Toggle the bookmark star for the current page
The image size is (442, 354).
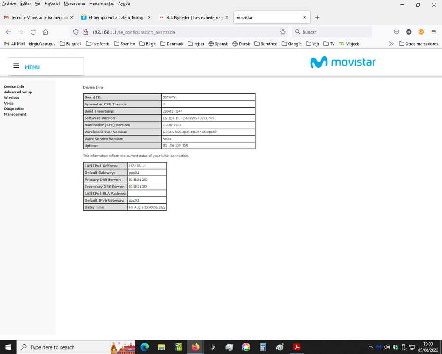tap(283, 32)
